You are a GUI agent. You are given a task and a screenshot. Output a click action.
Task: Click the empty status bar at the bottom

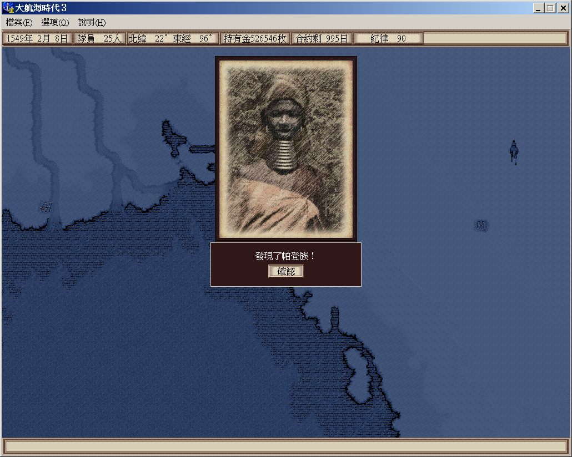pos(285,446)
